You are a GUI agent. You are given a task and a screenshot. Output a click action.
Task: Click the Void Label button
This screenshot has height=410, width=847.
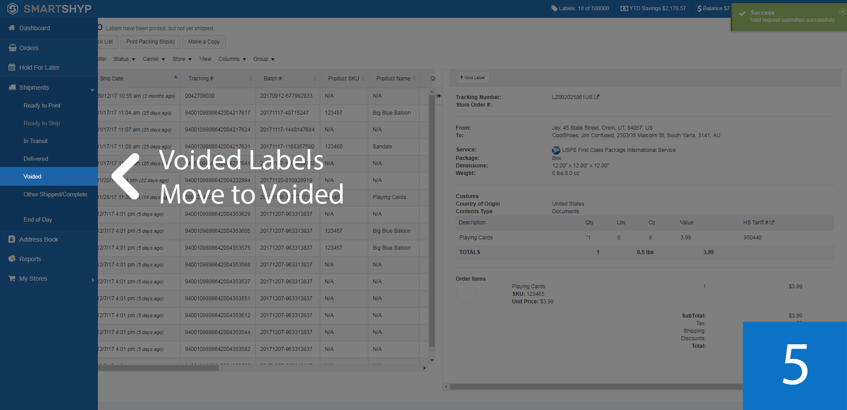(473, 78)
